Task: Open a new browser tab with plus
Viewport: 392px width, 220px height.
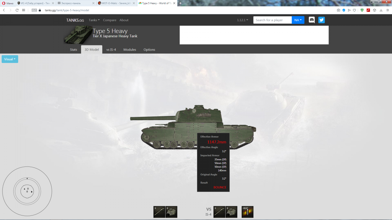Action: click(x=180, y=3)
